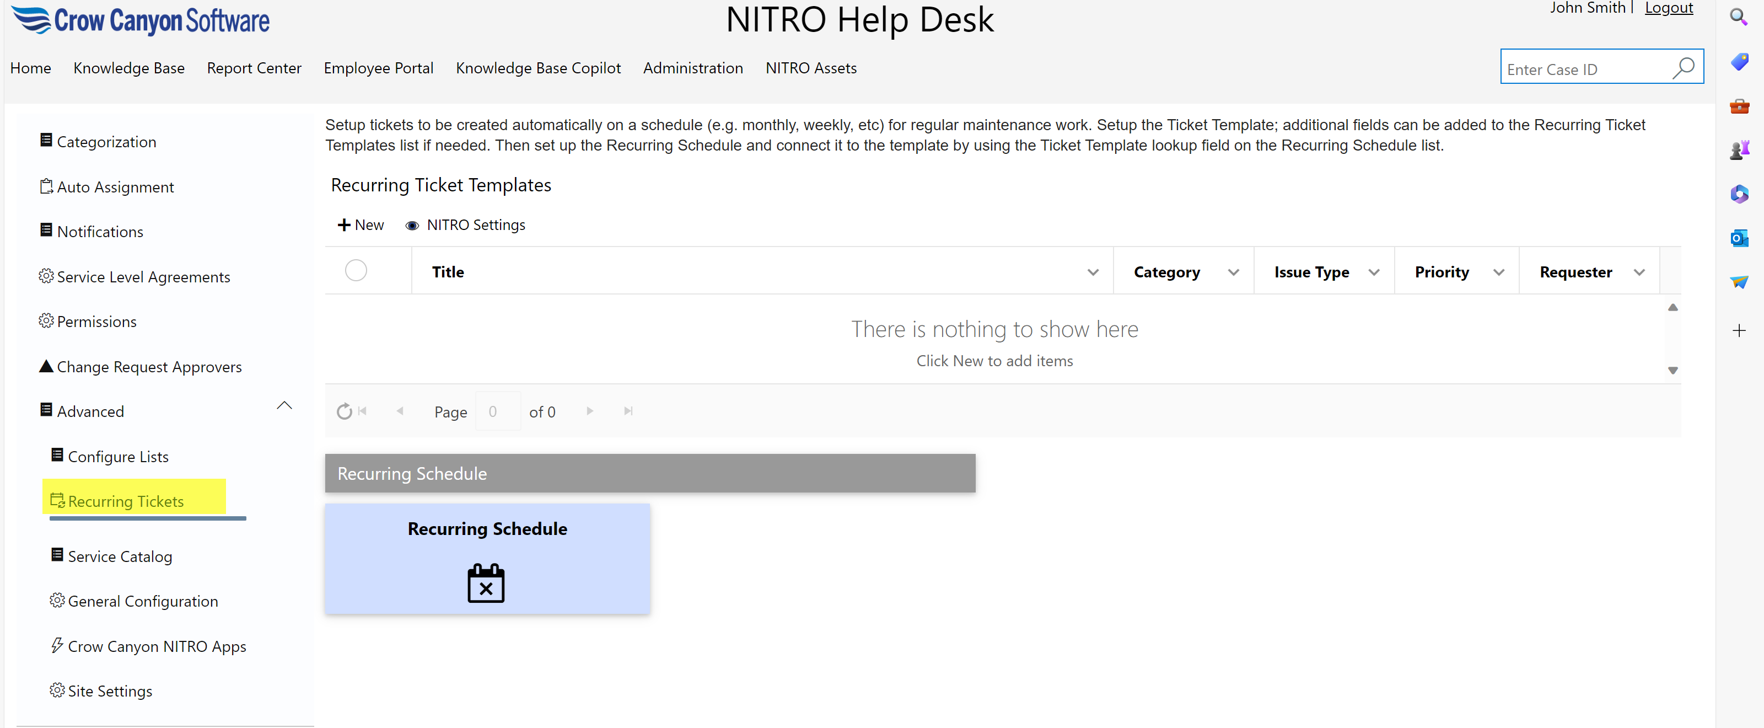Click the scroll down arrow in table
The width and height of the screenshot is (1764, 728).
point(1672,371)
